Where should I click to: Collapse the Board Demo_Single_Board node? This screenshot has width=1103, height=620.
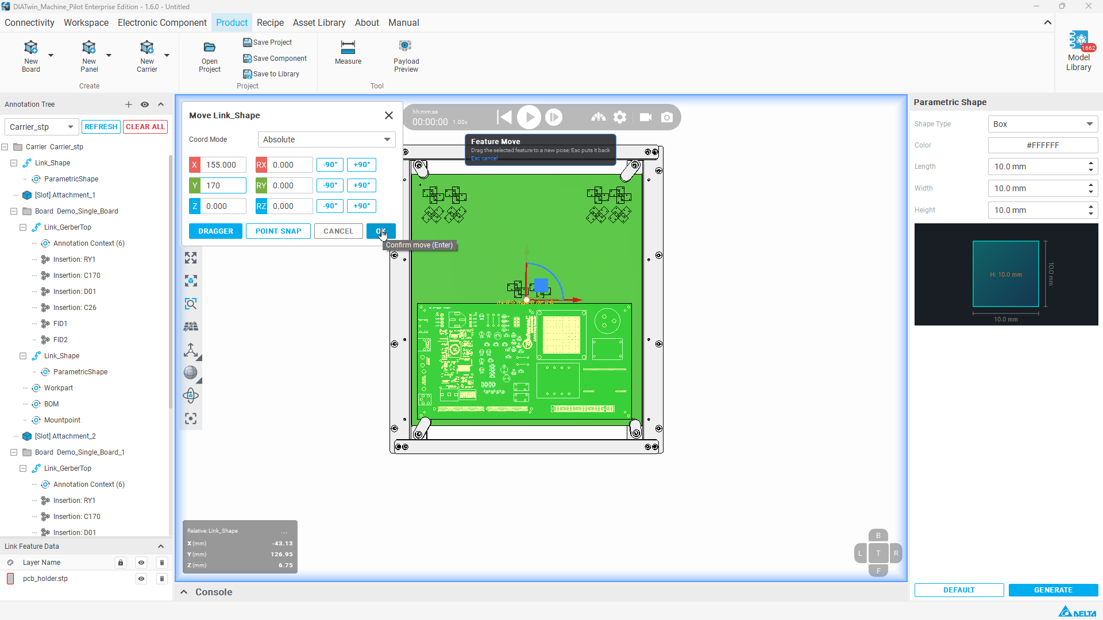coord(14,211)
